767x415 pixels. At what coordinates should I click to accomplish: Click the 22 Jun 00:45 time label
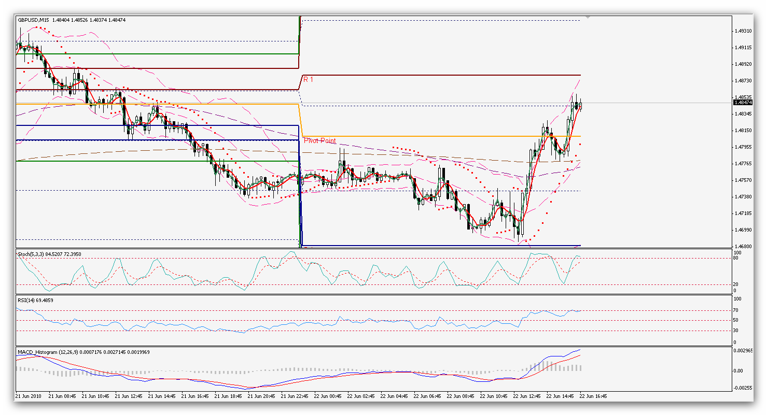(329, 396)
